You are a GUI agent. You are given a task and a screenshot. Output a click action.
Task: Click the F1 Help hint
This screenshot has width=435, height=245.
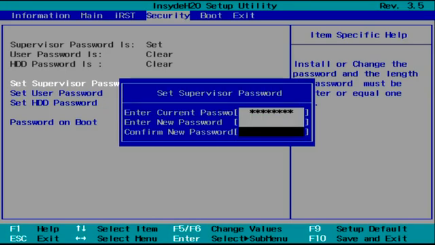click(x=35, y=229)
